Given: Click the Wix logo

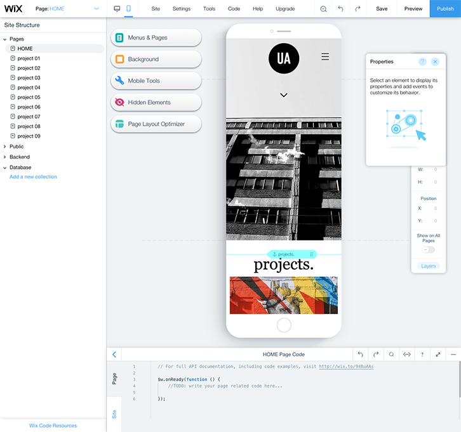Looking at the screenshot, I should (13, 8).
